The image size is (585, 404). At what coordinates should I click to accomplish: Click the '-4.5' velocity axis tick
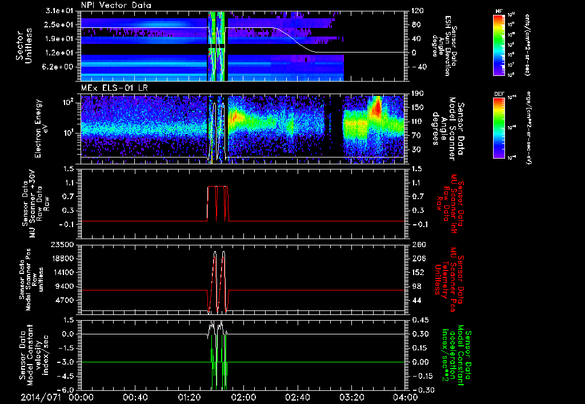click(65, 376)
